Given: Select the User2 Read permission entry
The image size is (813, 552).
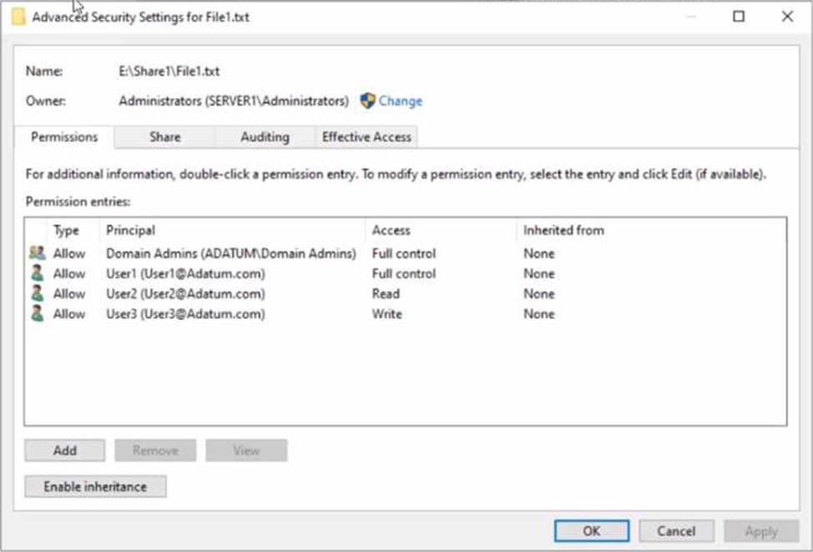Looking at the screenshot, I should coord(184,294).
